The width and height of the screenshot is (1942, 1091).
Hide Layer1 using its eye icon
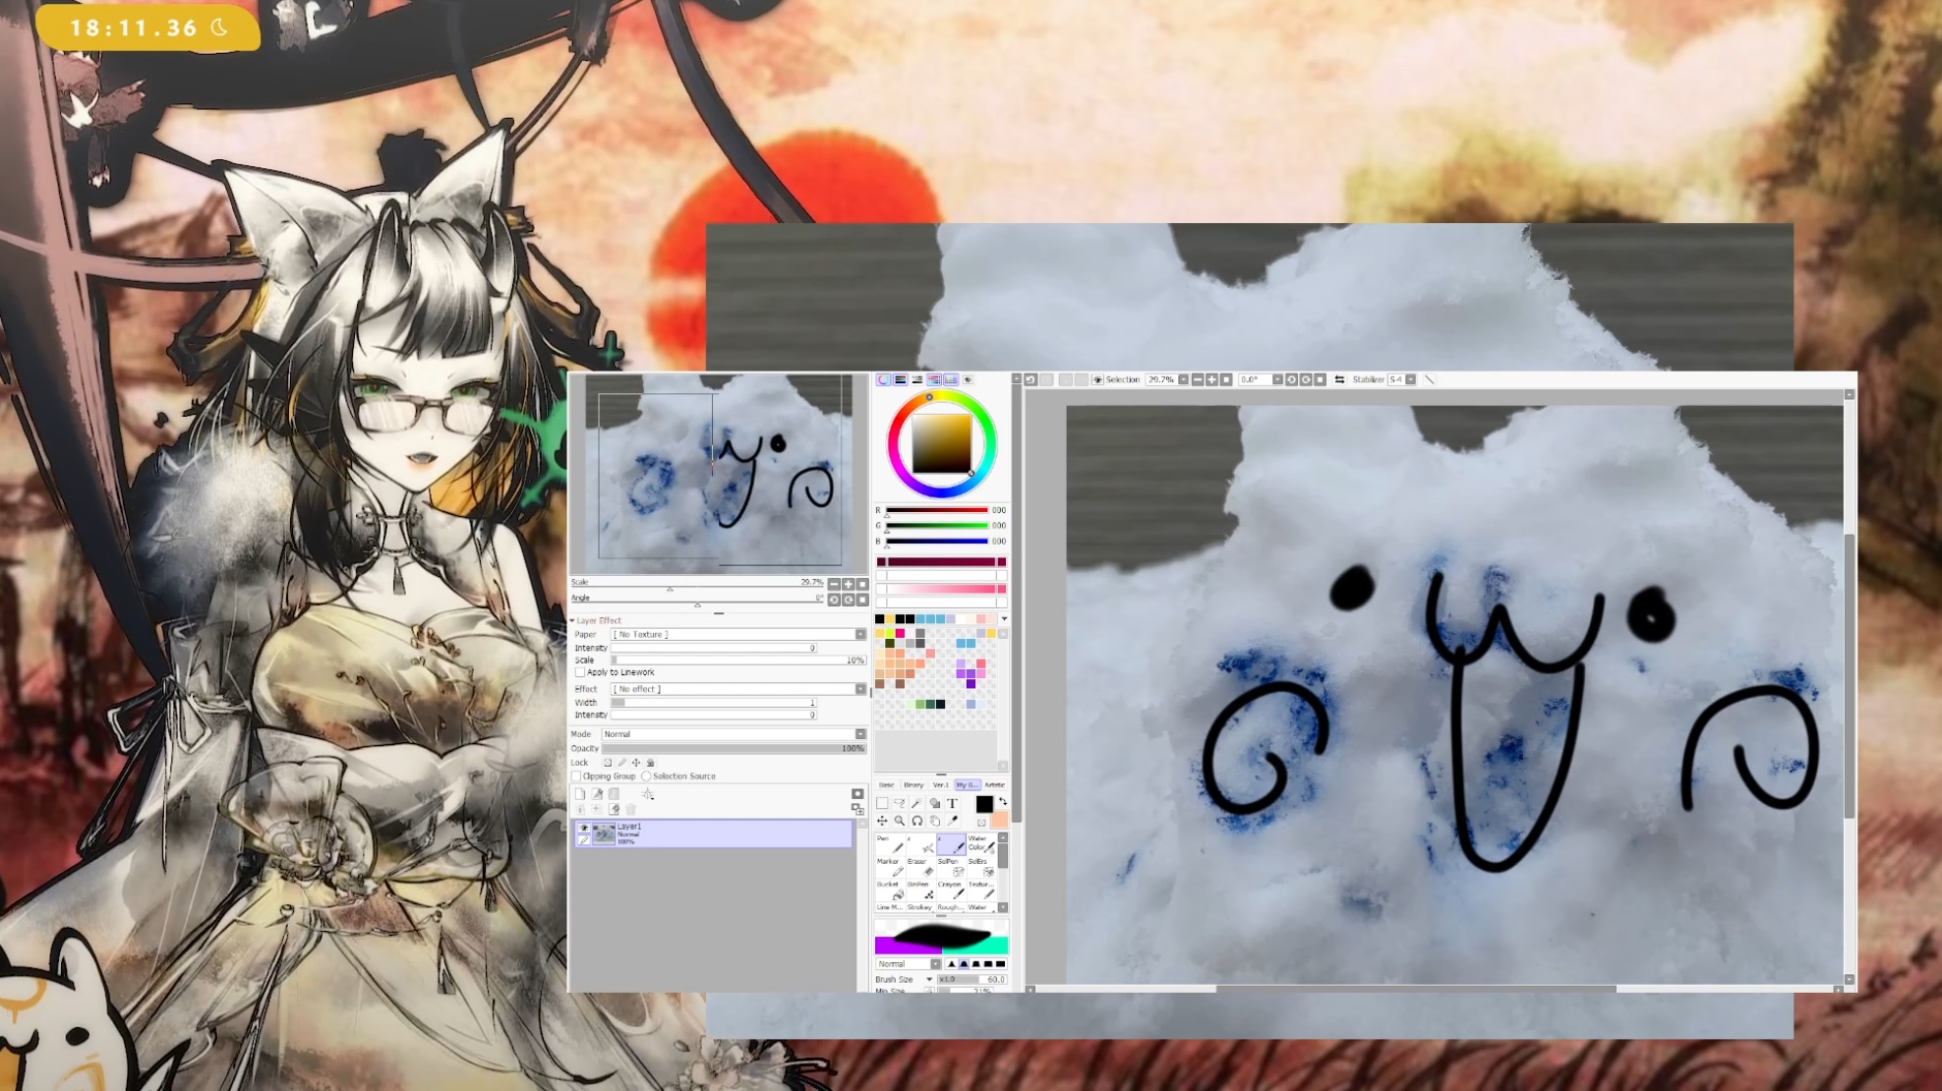pyautogui.click(x=584, y=829)
